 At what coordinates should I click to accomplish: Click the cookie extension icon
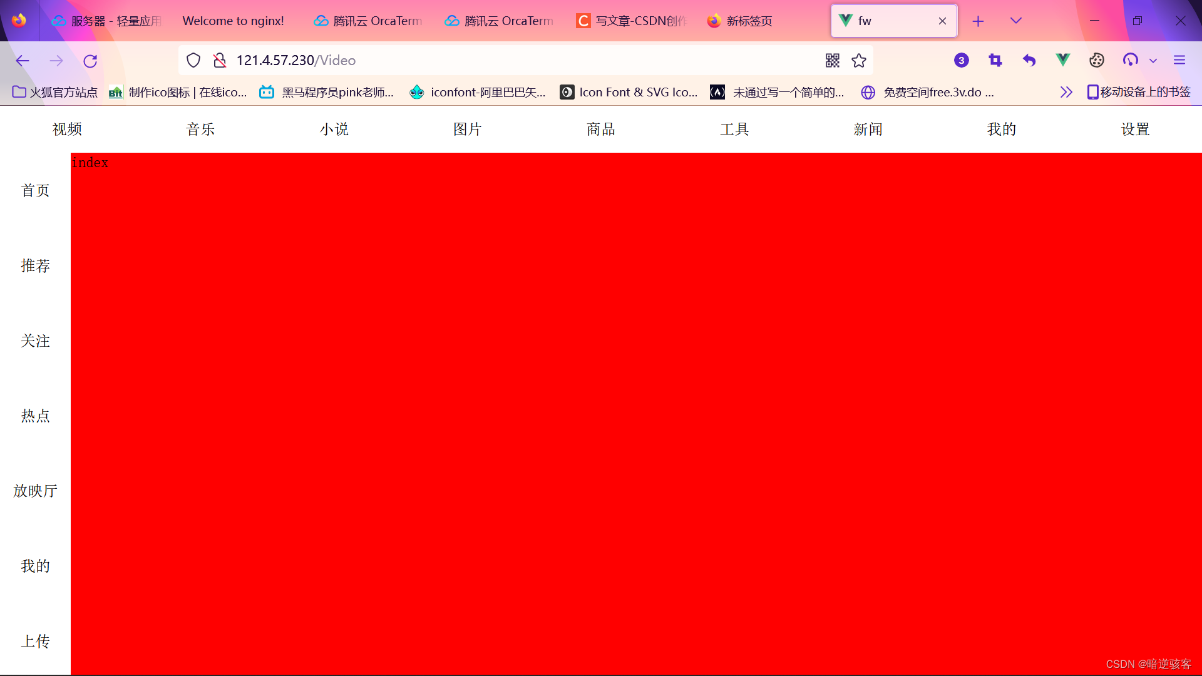tap(1096, 60)
